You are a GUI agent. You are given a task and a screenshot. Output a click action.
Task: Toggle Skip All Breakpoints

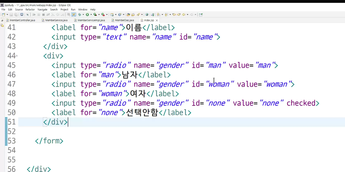(x=28, y=15)
